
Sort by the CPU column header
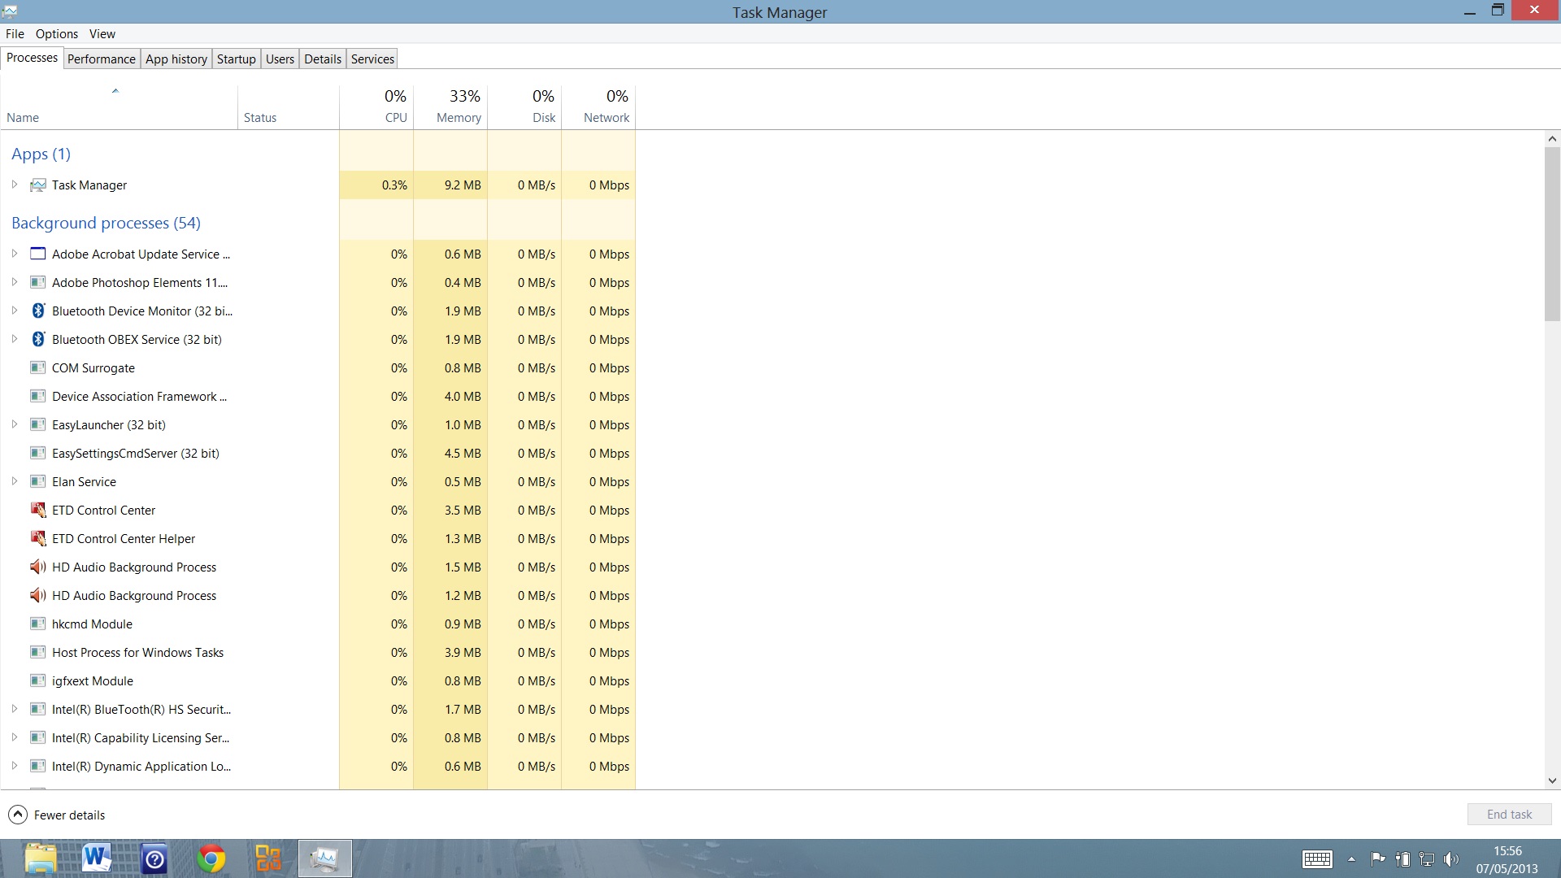pos(376,106)
